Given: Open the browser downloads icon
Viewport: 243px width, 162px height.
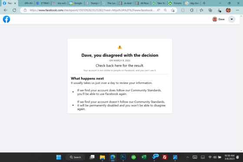Looking at the screenshot, I should click(219, 10).
